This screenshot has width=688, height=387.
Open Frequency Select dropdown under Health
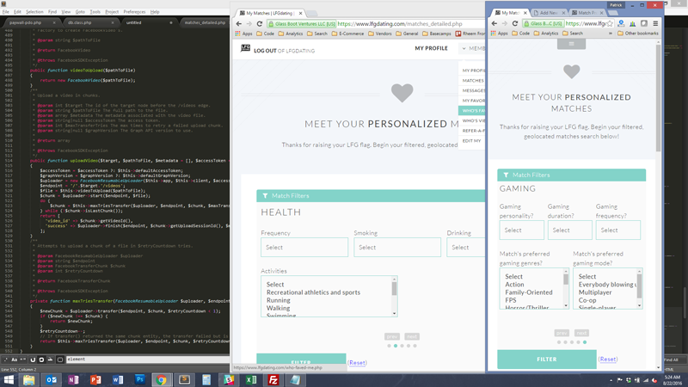tap(304, 248)
